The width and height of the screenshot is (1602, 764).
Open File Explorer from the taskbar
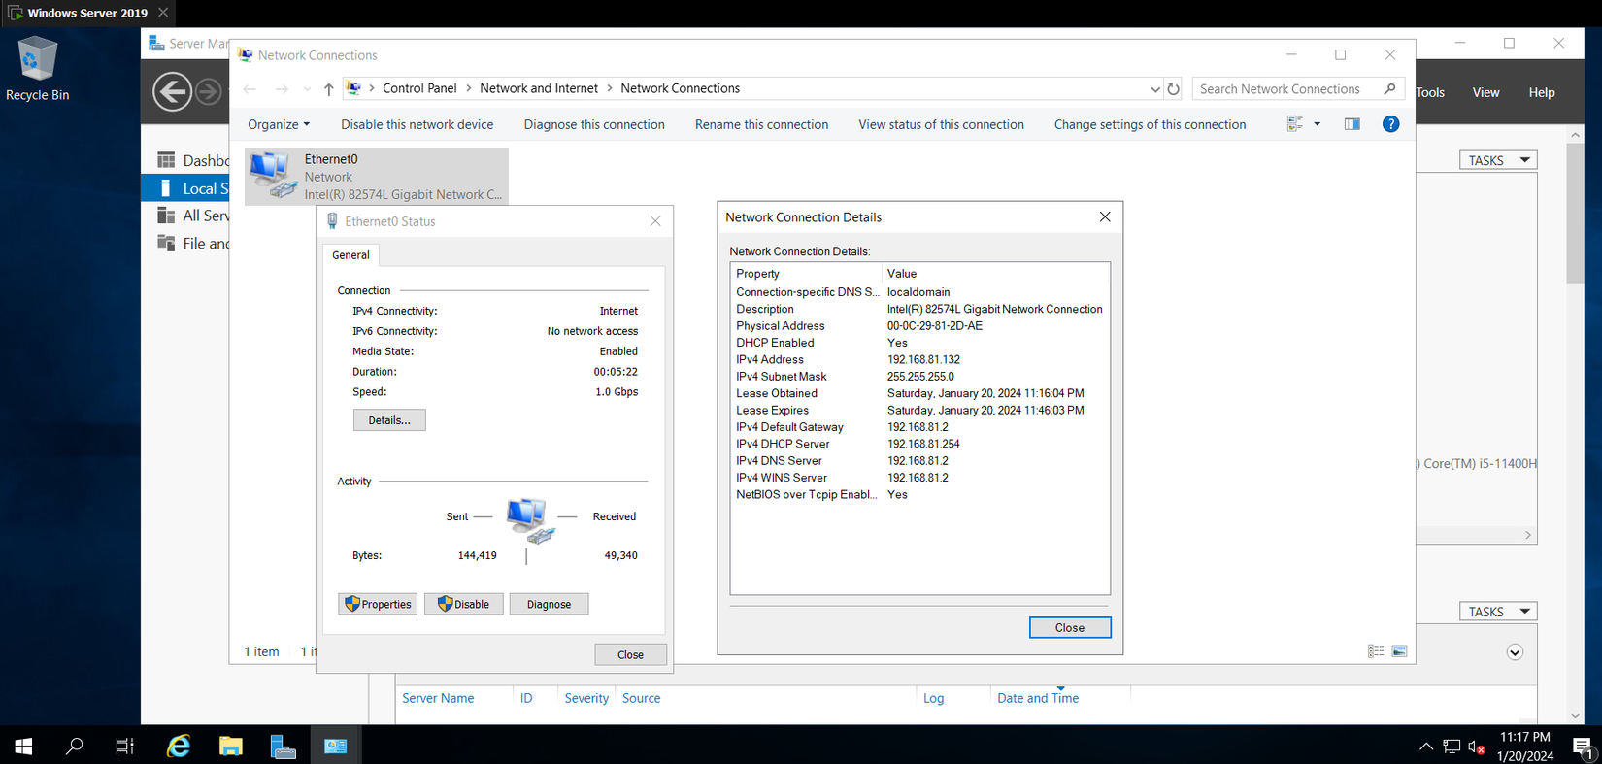(x=231, y=746)
